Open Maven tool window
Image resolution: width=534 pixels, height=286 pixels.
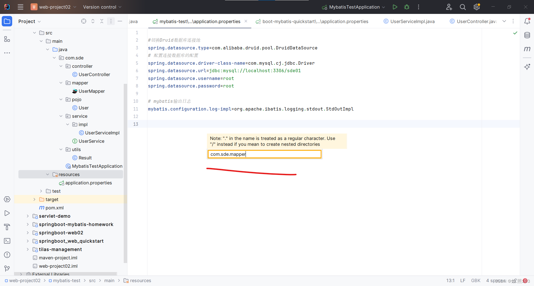(x=527, y=49)
